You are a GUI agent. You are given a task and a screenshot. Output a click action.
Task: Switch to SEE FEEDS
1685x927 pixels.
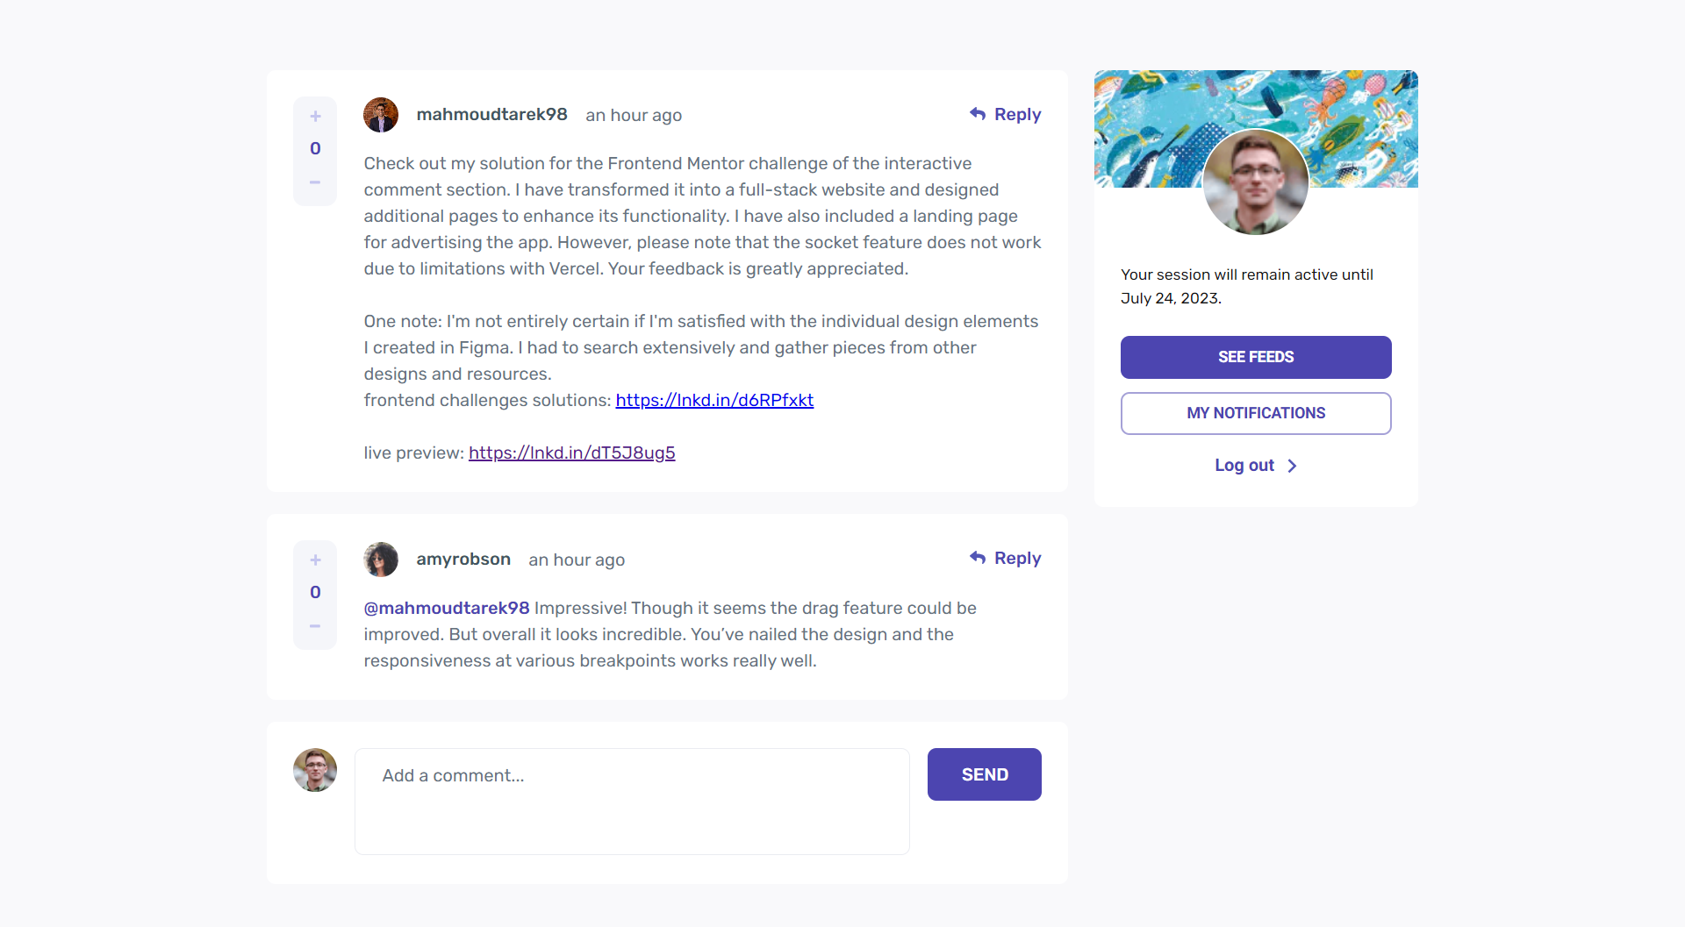1255,357
